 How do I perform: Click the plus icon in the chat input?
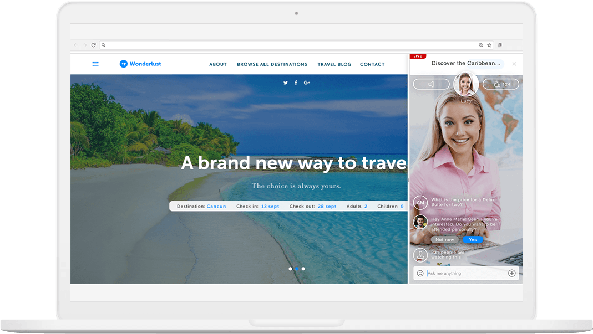pyautogui.click(x=511, y=273)
